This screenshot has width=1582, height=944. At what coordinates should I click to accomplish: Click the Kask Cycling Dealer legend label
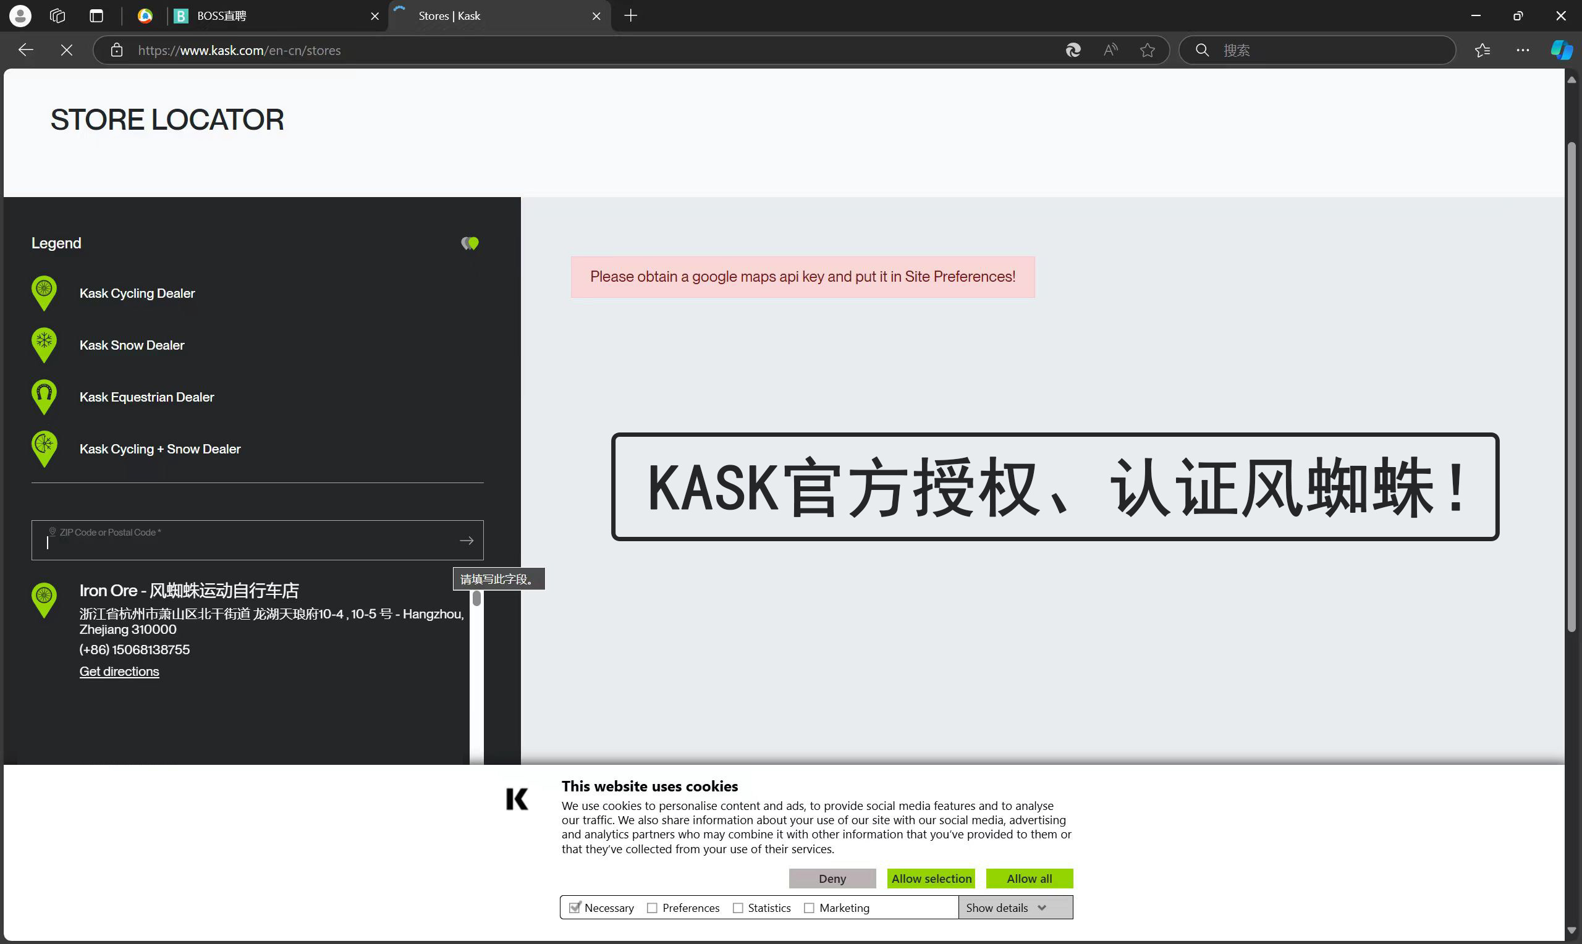(137, 293)
